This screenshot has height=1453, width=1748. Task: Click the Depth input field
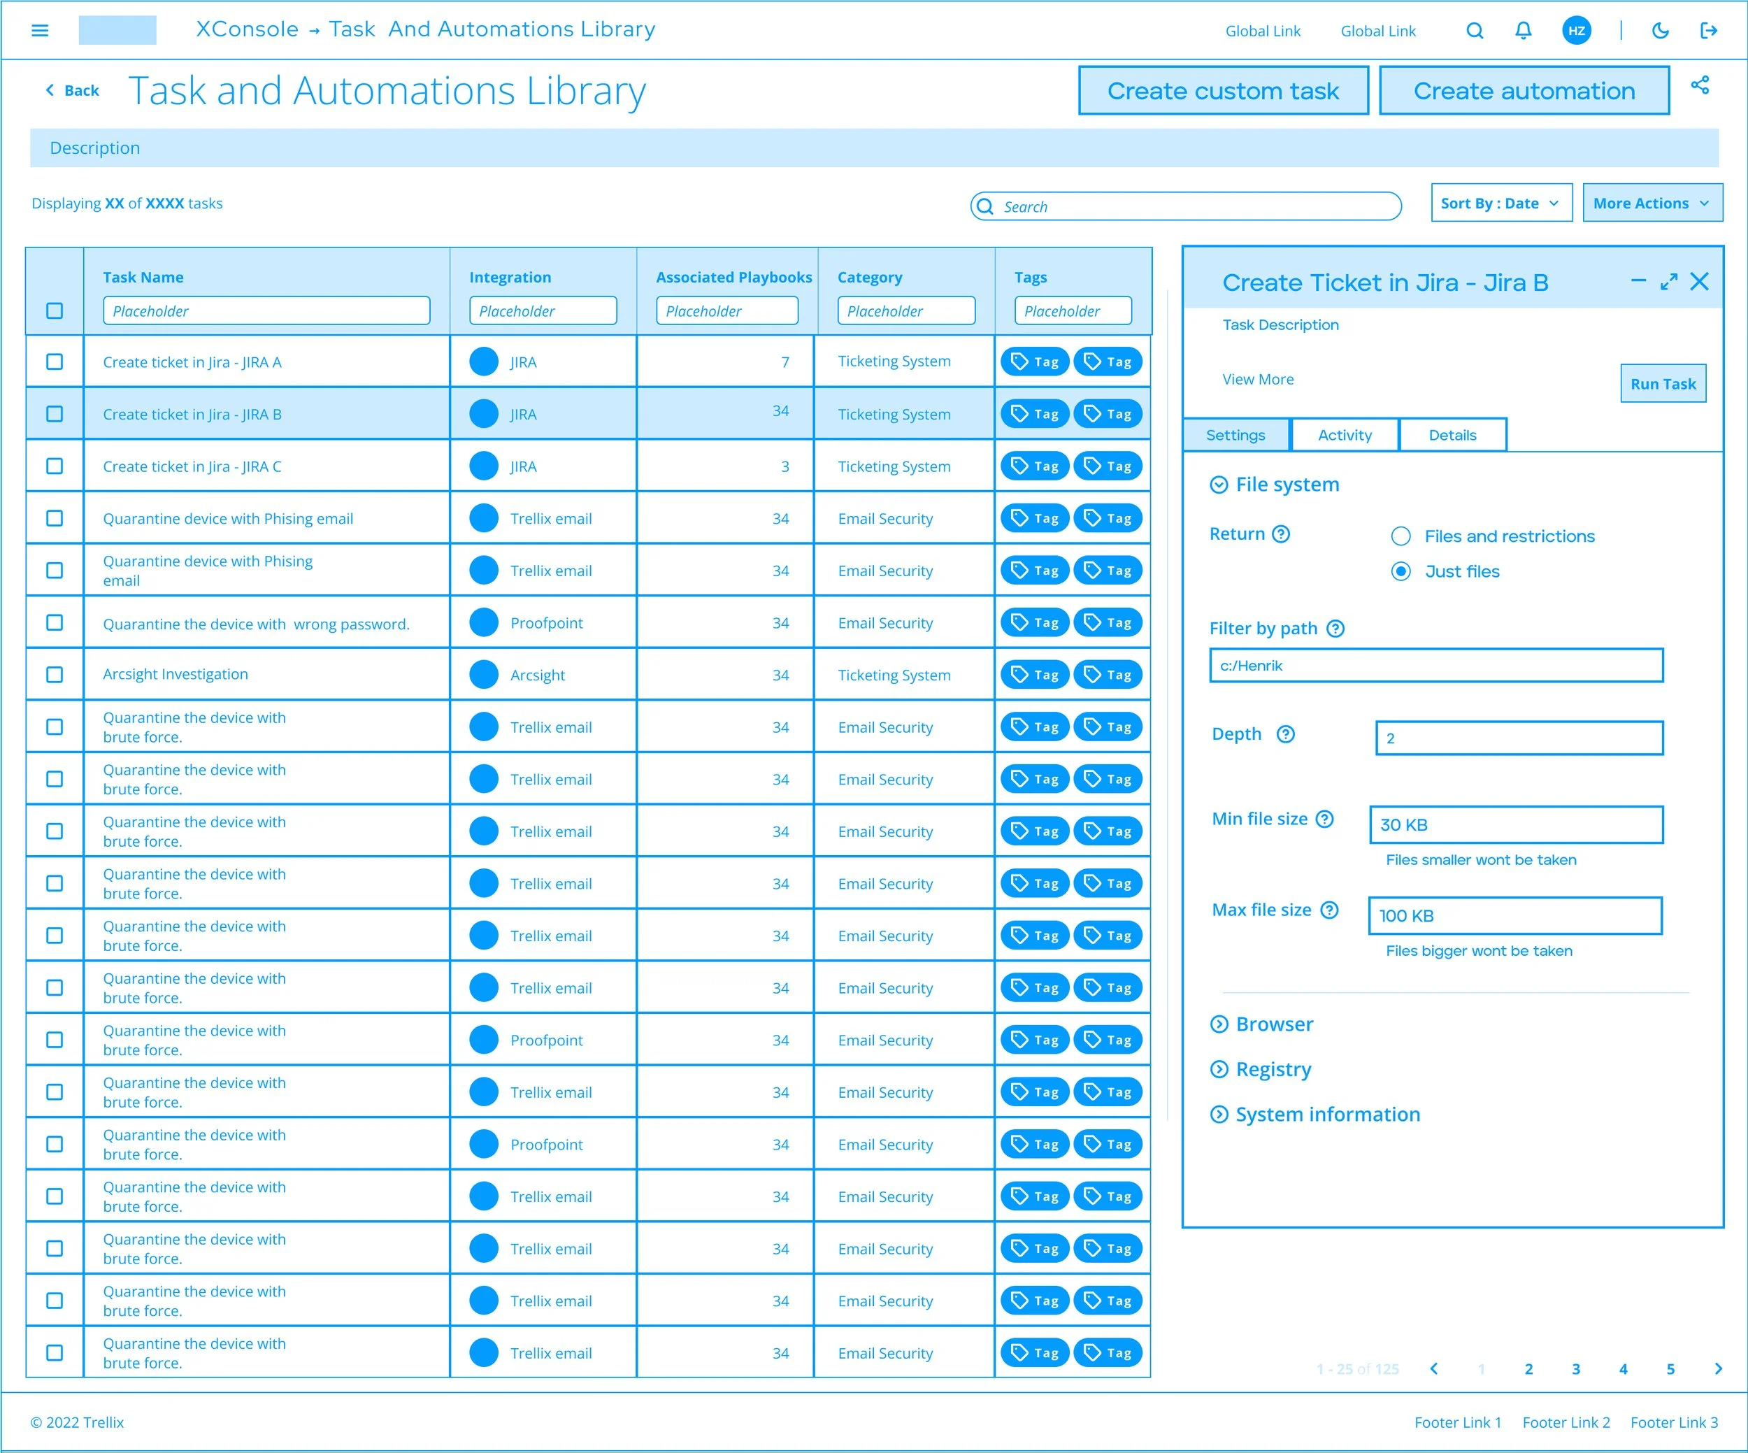pos(1519,738)
